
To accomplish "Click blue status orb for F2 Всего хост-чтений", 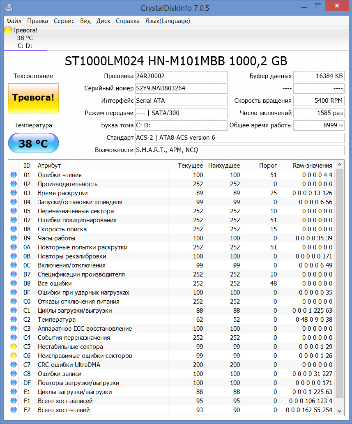I will point(14,410).
